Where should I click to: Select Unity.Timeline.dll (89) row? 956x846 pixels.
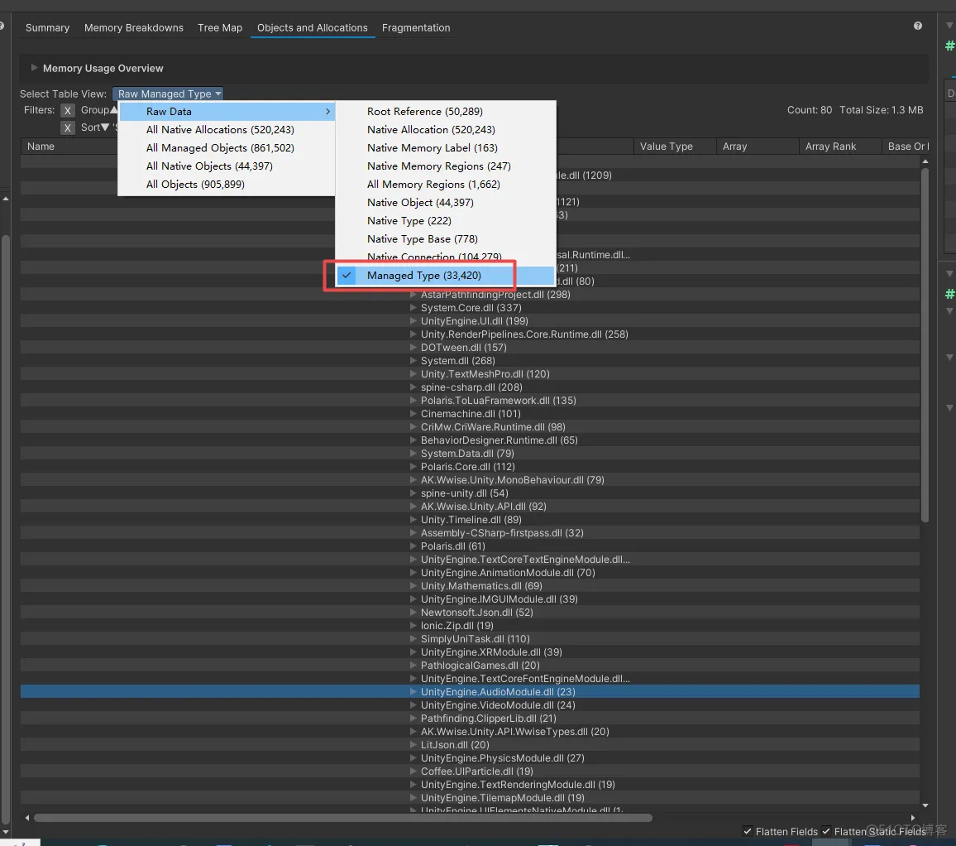(x=470, y=520)
